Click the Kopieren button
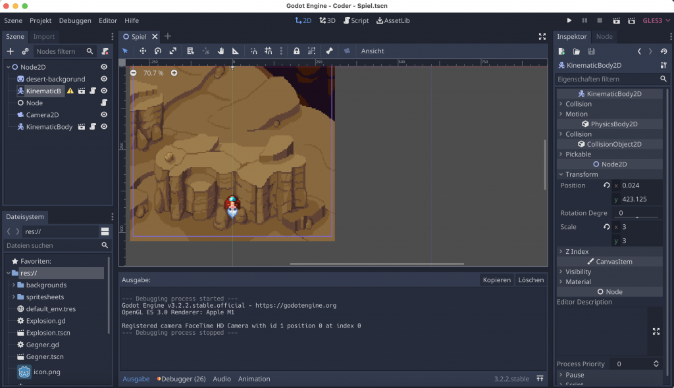 (x=496, y=279)
